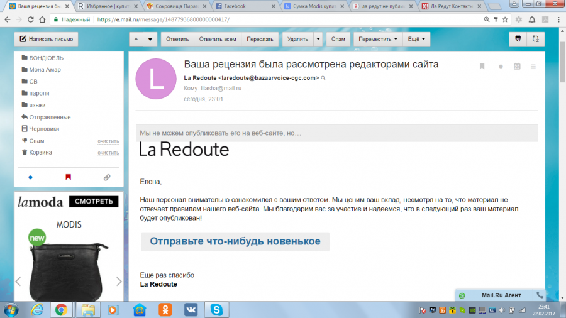Viewport: 566px width, 318px height.
Task: Switch to the Facebook browser tab
Action: pos(244,6)
